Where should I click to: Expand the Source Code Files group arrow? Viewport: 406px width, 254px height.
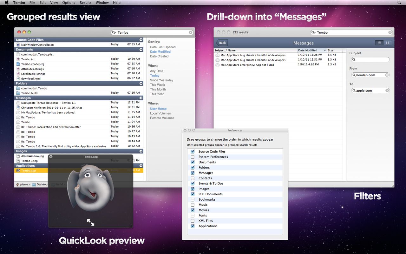click(x=141, y=40)
